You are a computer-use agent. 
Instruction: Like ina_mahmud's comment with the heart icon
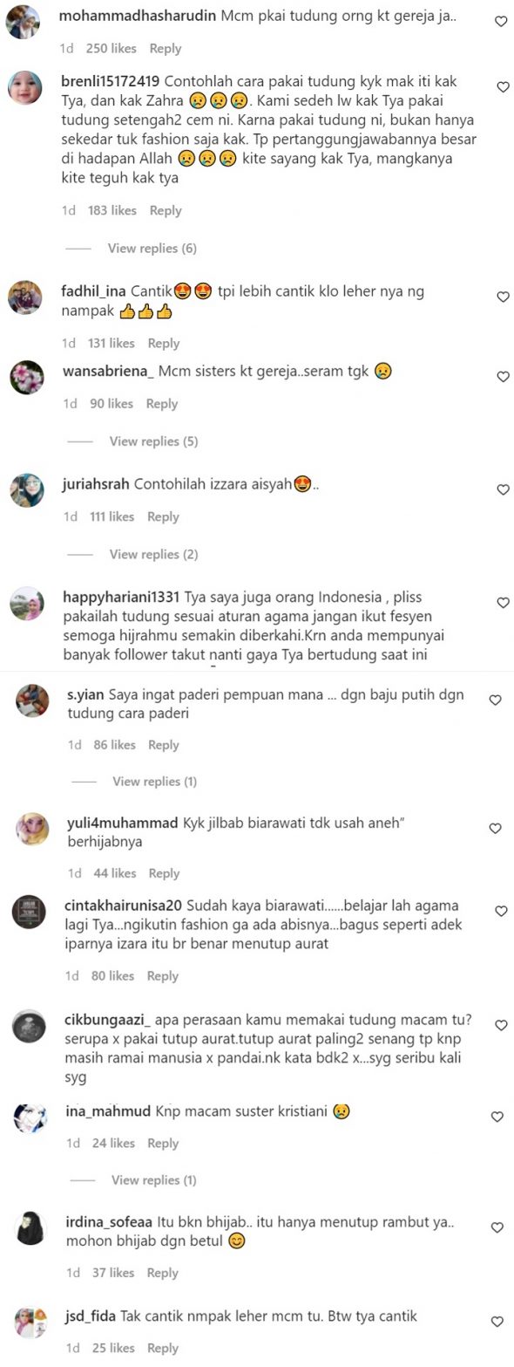coord(497,1117)
